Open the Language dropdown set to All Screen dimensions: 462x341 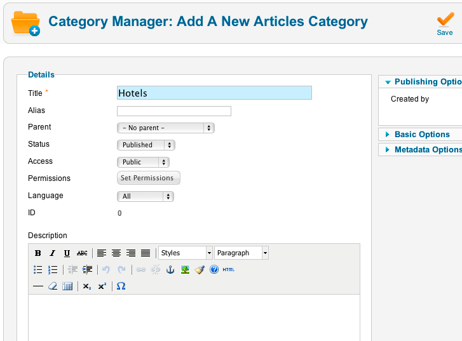[146, 196]
